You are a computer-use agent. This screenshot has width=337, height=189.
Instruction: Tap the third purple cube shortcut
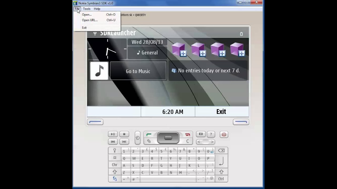pos(218,49)
